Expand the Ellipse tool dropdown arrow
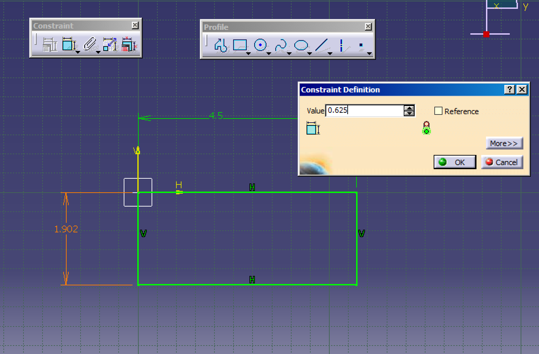 point(310,53)
